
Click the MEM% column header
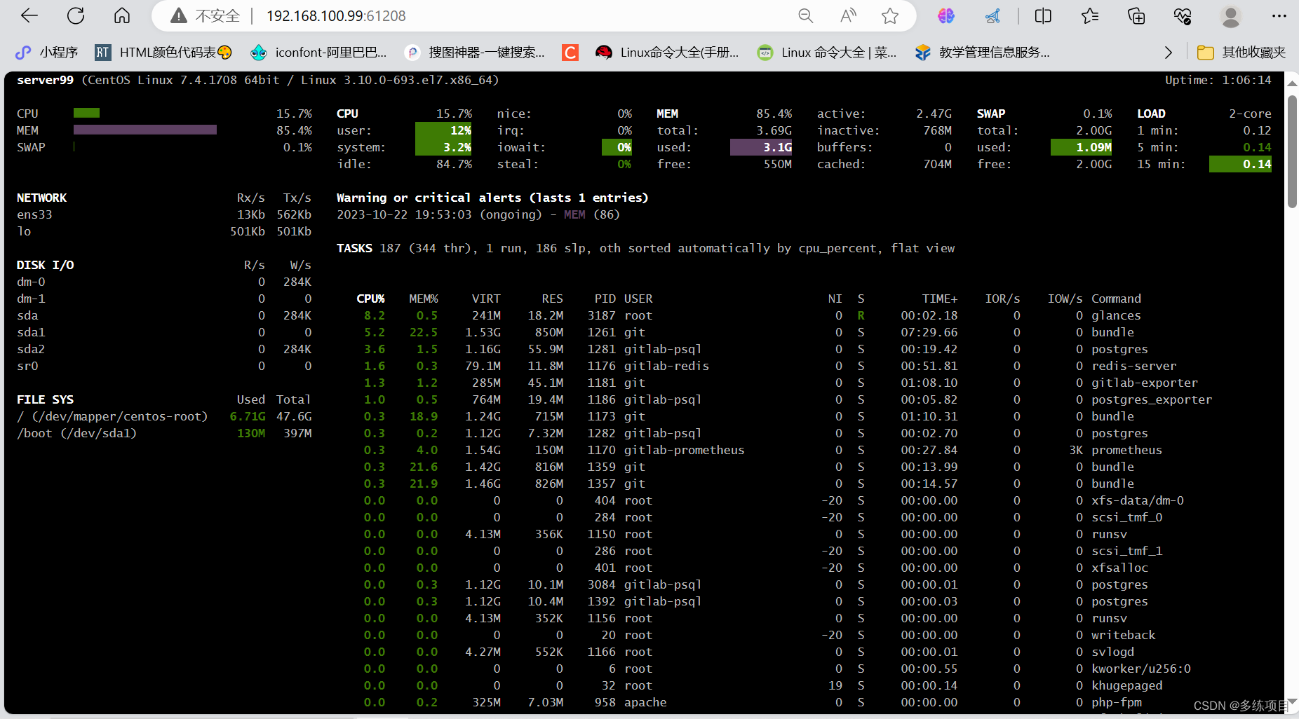[424, 299]
